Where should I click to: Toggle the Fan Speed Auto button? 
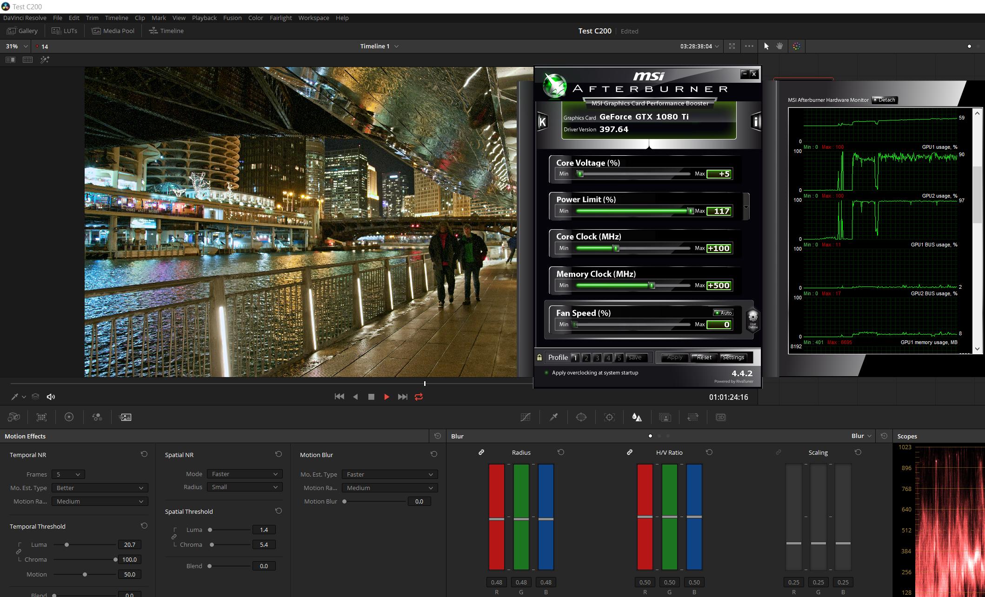(x=723, y=313)
